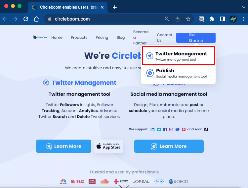Share this page using the share icon
This screenshot has height=188, width=248.
(178, 19)
